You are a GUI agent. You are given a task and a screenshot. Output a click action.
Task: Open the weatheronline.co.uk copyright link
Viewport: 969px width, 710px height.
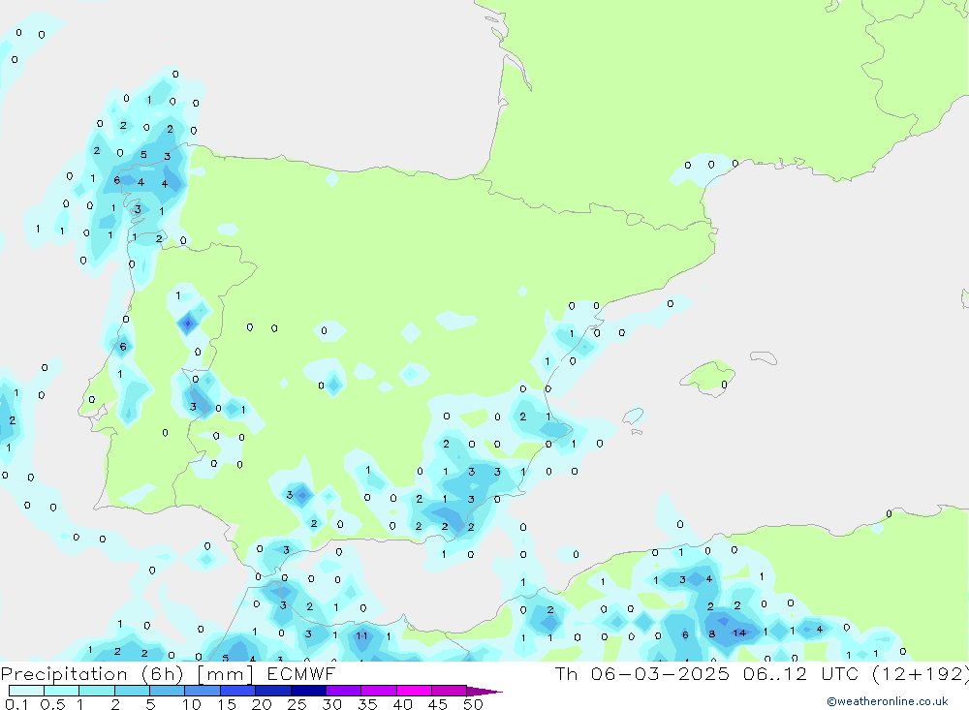coord(887,701)
